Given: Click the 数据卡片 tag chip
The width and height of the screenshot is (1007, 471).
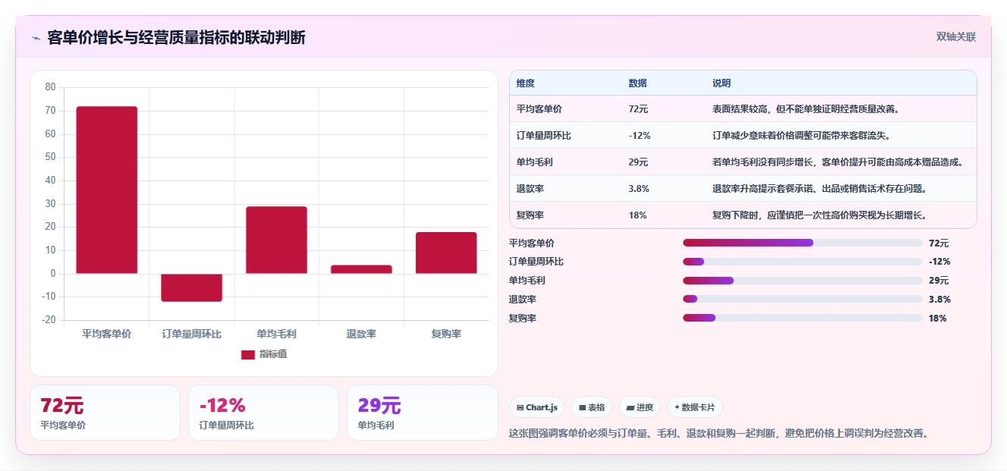Looking at the screenshot, I should (x=694, y=407).
